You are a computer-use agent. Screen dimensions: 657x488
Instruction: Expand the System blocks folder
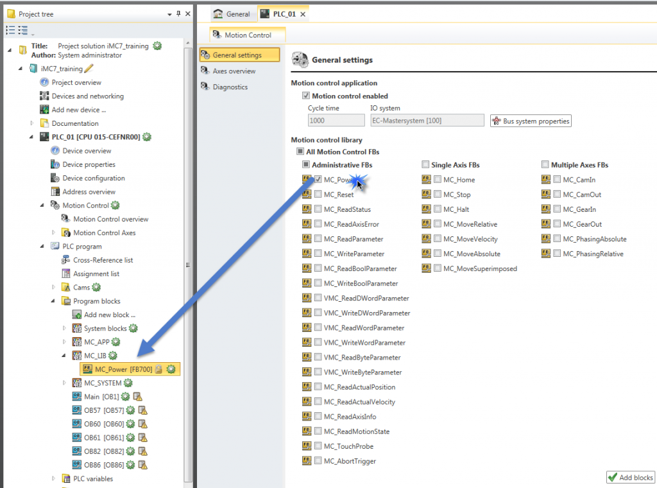coord(64,329)
